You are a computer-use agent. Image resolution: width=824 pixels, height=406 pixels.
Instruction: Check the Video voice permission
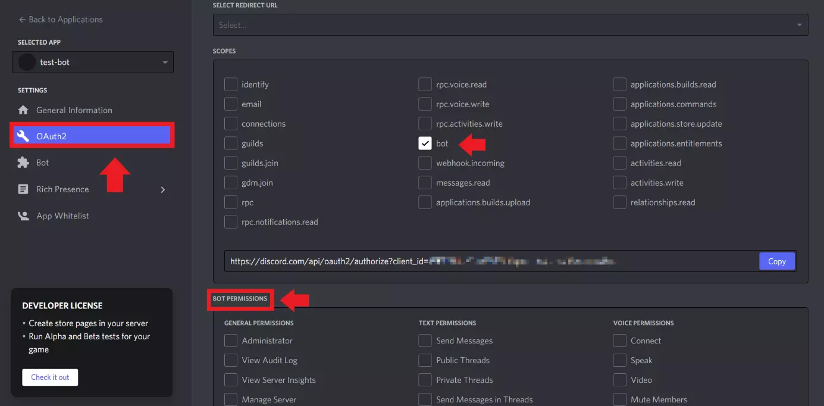(x=620, y=380)
